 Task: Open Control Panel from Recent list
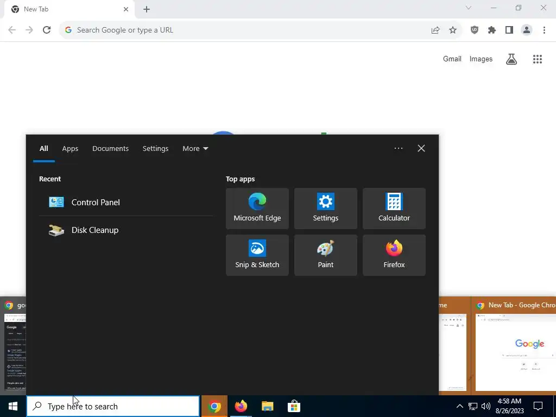click(x=126, y=202)
